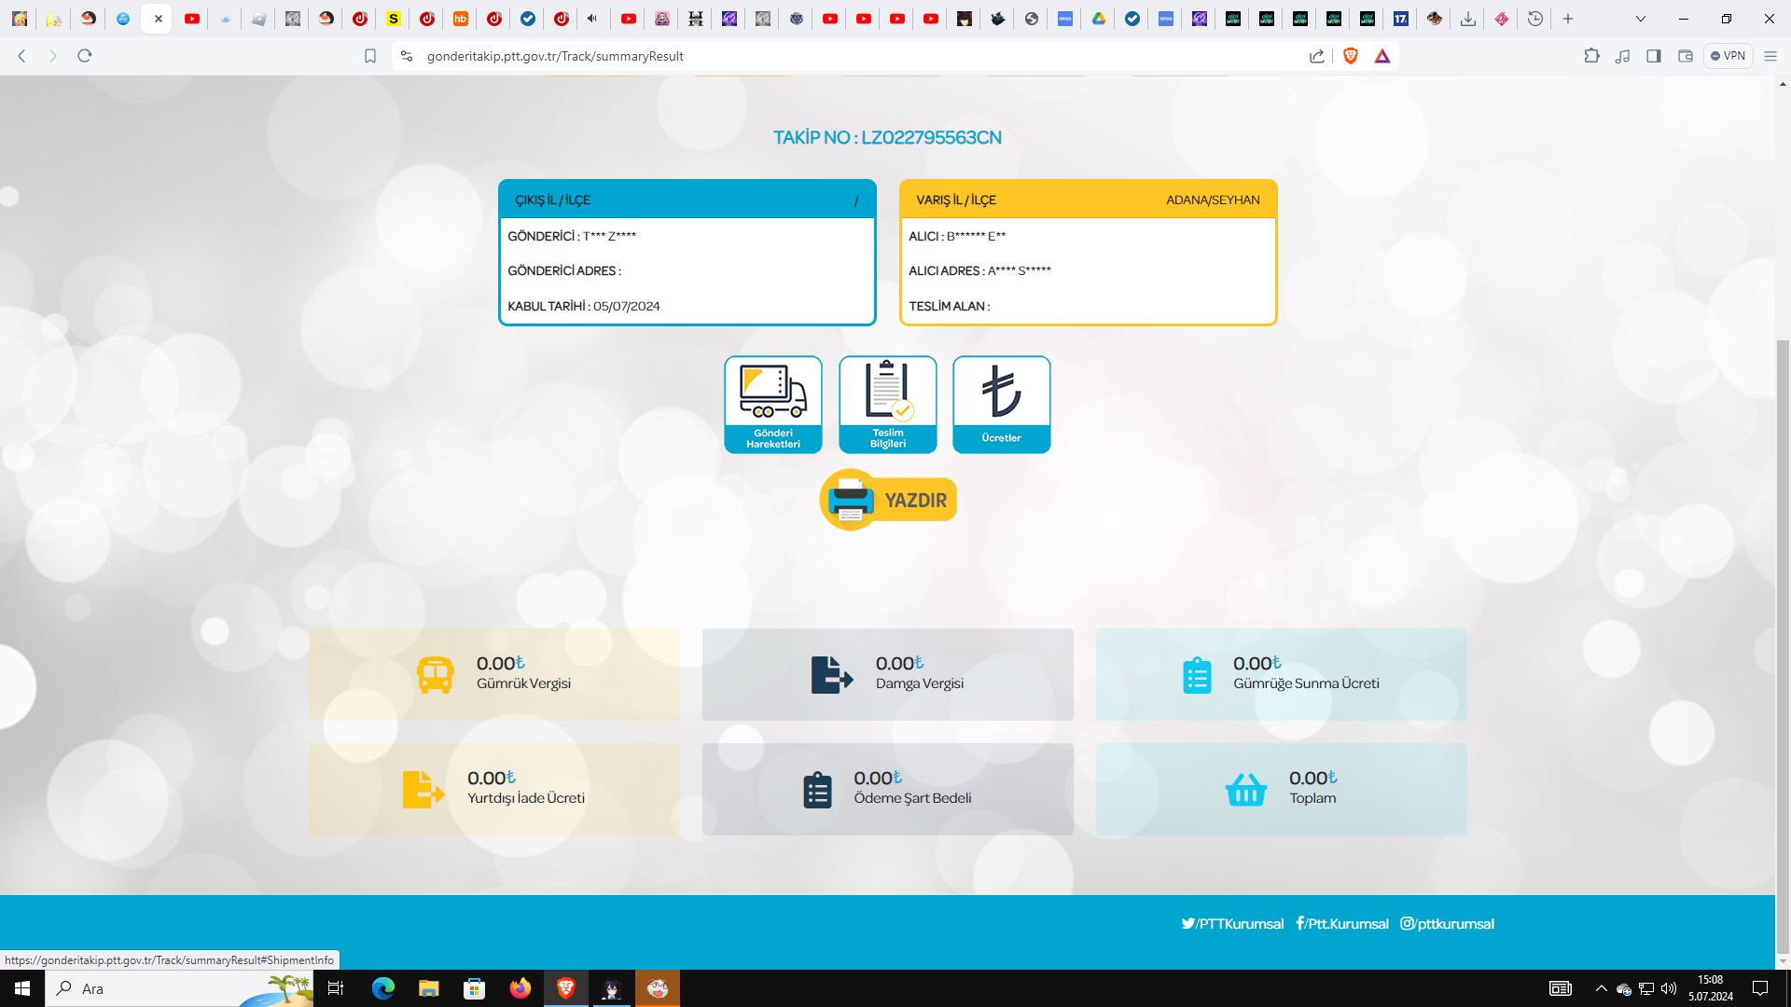The height and width of the screenshot is (1007, 1791).
Task: Open Brave Rewards triangle icon
Action: 1382,56
